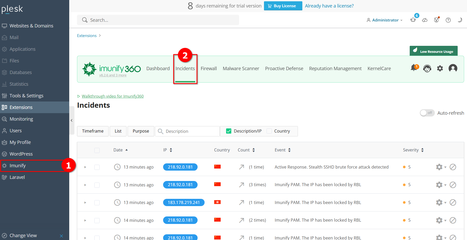
Task: Open the Imunify360 support agent icon
Action: click(x=427, y=68)
